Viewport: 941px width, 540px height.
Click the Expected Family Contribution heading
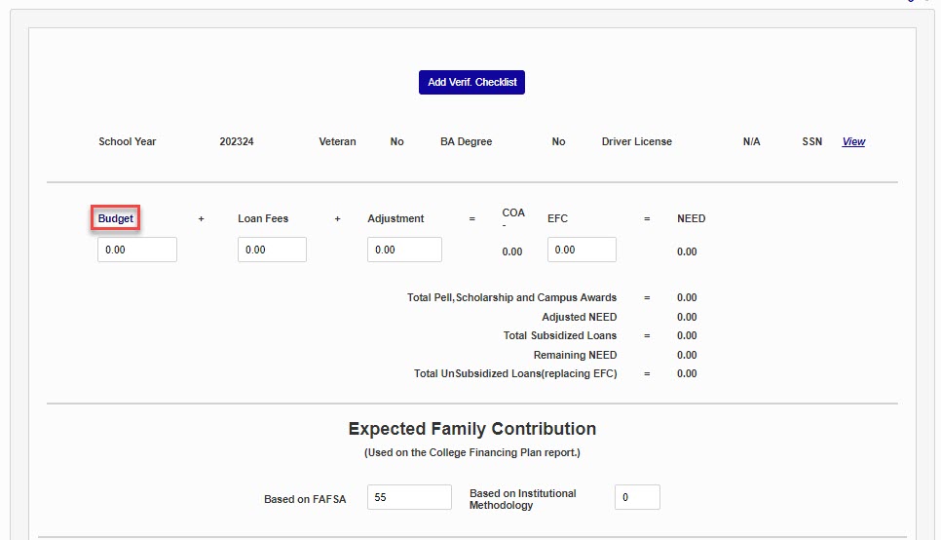pos(471,429)
